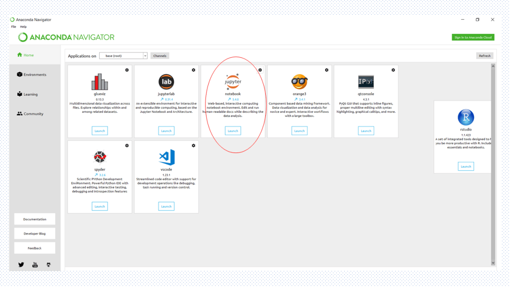The image size is (510, 287).
Task: Click the spyder web icon
Action: 100,157
